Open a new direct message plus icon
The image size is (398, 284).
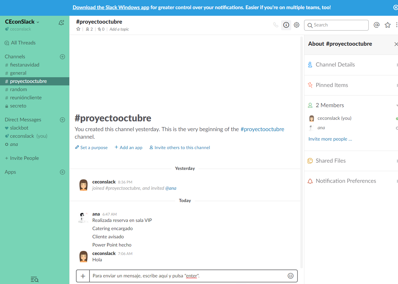[x=62, y=120]
